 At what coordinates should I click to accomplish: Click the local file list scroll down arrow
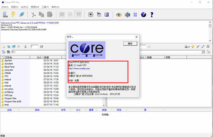104,105
